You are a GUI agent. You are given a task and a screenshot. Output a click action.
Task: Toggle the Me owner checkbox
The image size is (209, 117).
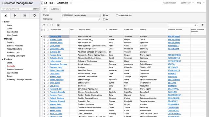(x=104, y=15)
